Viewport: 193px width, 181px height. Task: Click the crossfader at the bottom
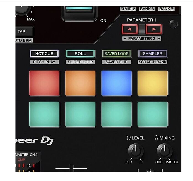(71, 168)
